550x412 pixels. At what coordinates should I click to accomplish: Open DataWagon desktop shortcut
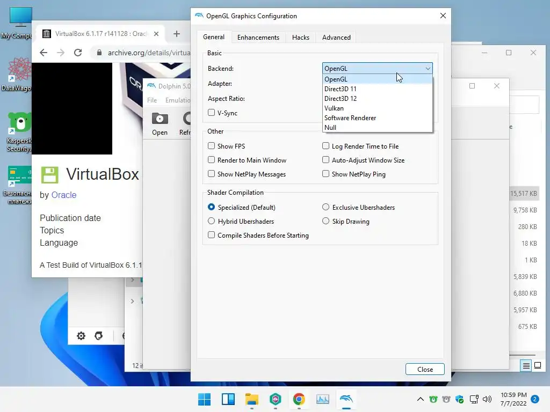[x=18, y=74]
